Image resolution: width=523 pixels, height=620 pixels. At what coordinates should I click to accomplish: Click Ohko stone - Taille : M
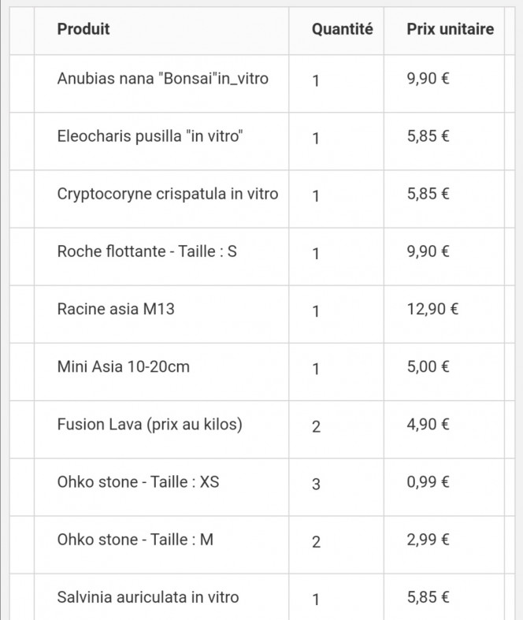tap(135, 540)
